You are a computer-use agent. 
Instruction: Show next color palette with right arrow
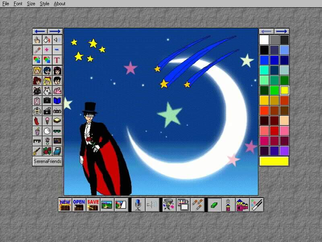pyautogui.click(x=282, y=31)
